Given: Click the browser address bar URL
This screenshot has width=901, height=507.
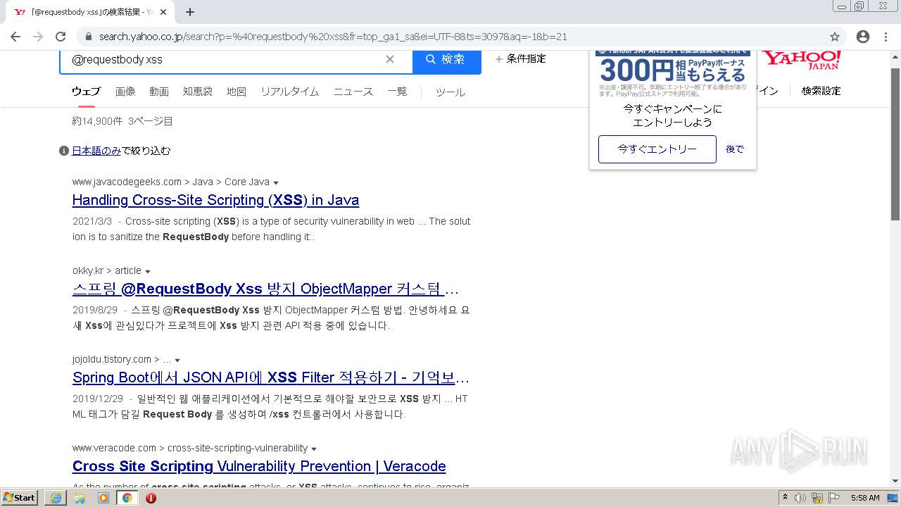Looking at the screenshot, I should pos(333,37).
